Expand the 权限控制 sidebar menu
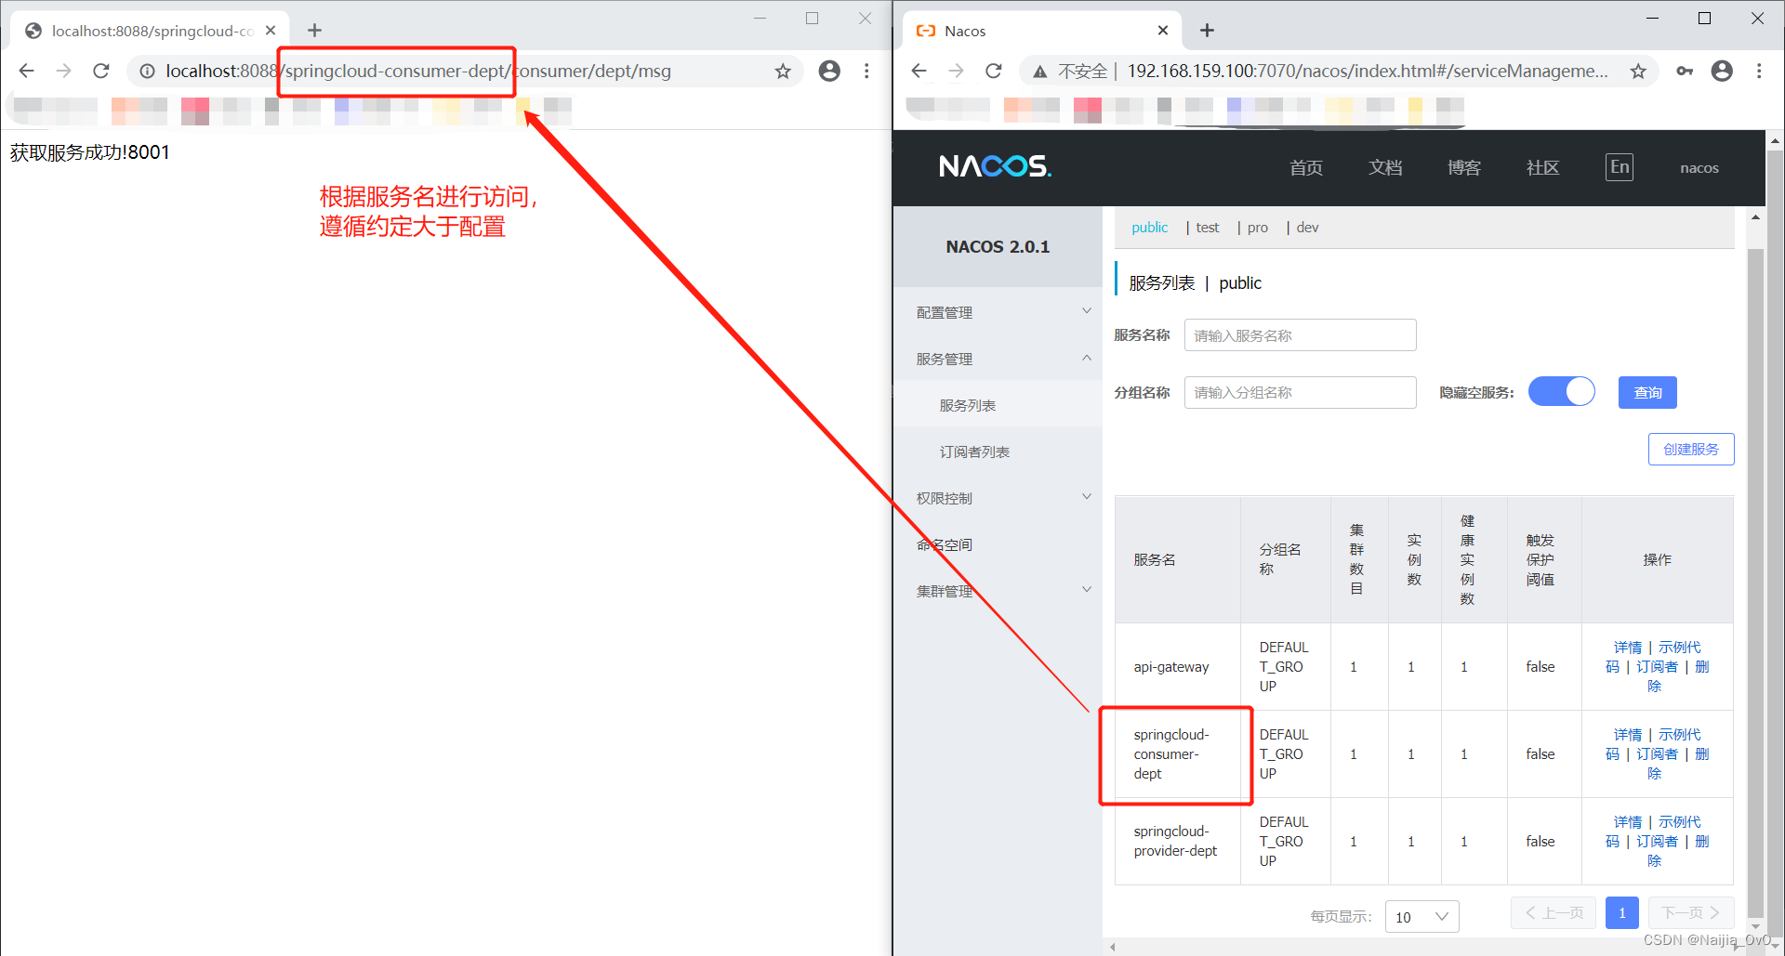Viewport: 1785px width, 956px height. [x=998, y=498]
